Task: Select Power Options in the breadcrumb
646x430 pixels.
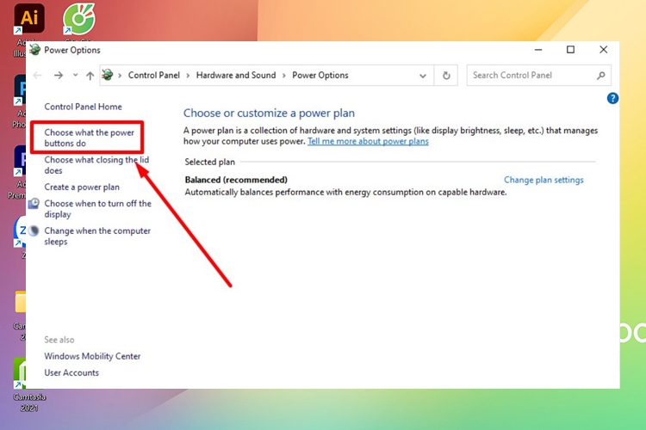Action: click(x=320, y=76)
